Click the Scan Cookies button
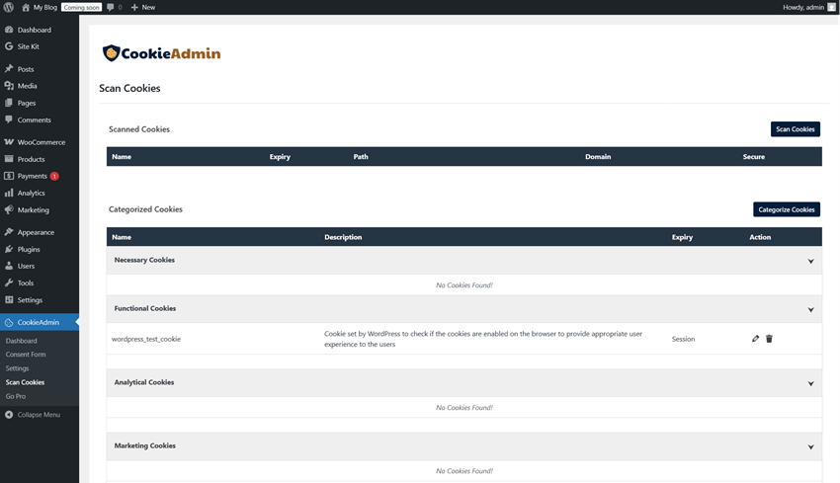840x483 pixels. pyautogui.click(x=795, y=129)
